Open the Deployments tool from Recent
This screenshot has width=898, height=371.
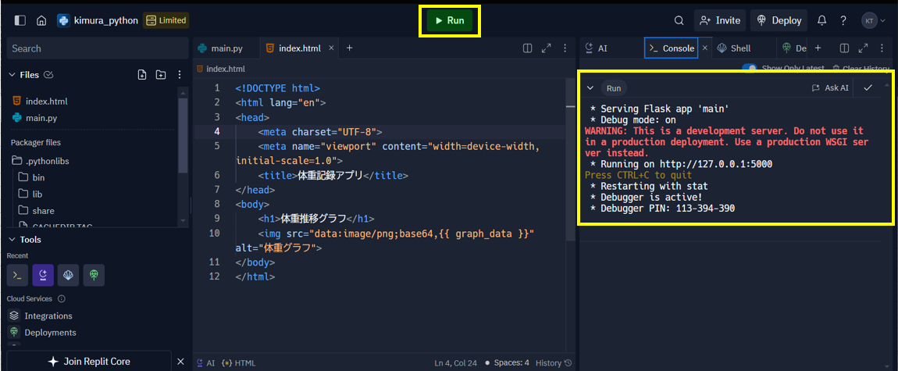pos(94,276)
